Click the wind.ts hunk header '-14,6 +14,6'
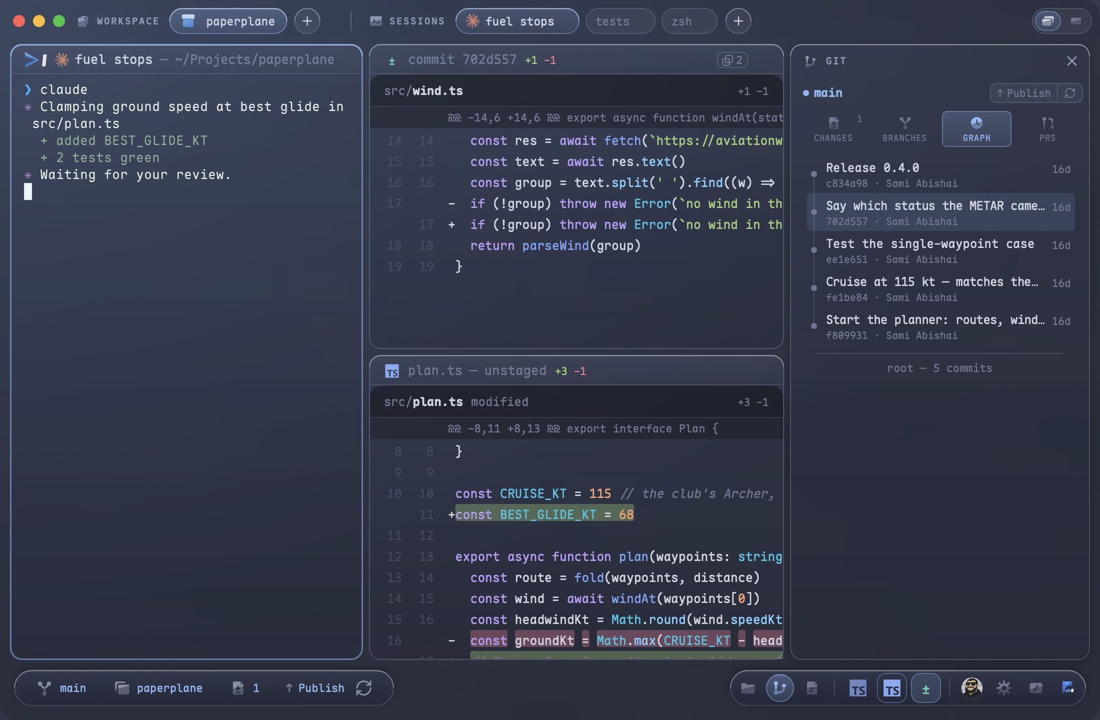 click(576, 118)
